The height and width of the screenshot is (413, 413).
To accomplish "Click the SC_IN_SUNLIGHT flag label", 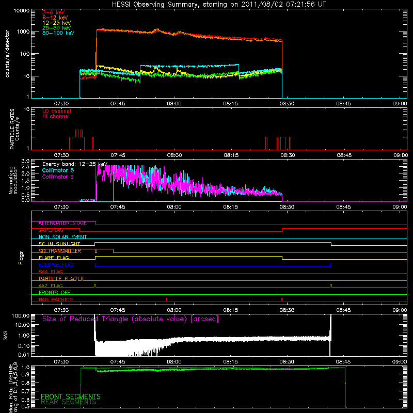I will (59, 244).
